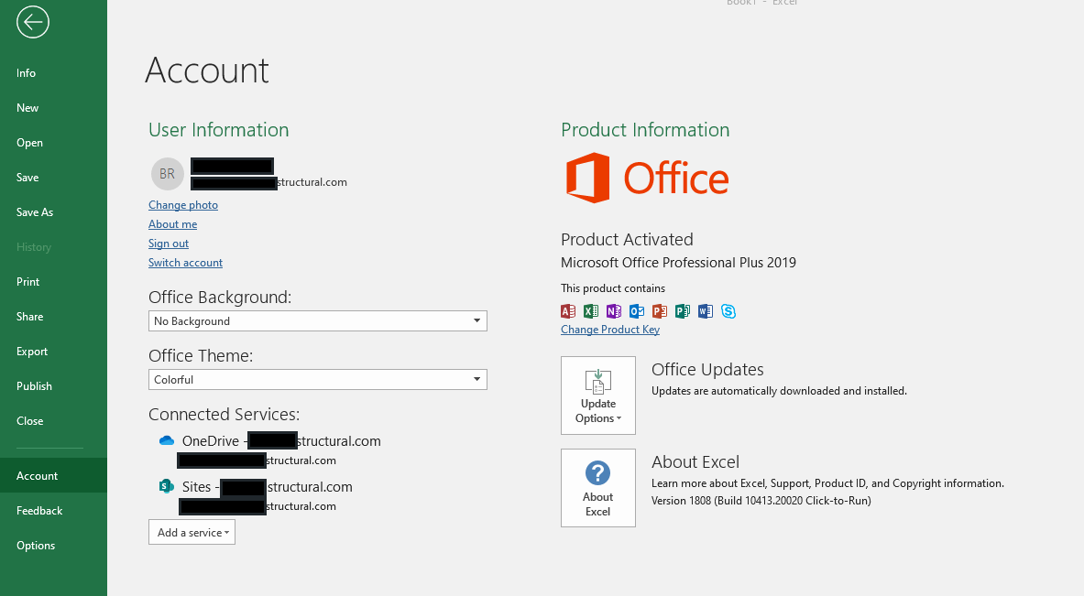Click the OneNote app icon

point(614,310)
